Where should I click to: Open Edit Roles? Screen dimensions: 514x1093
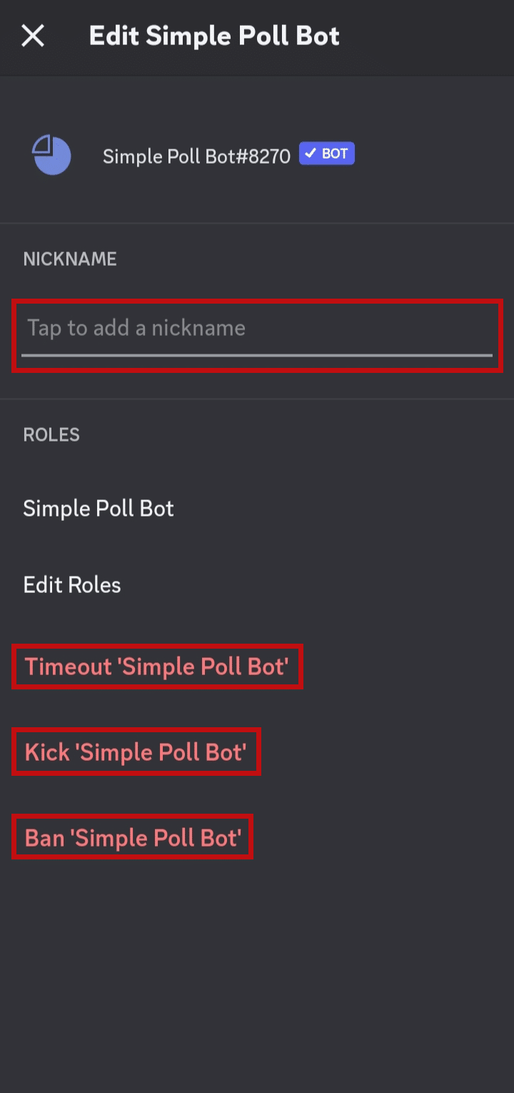pos(72,584)
